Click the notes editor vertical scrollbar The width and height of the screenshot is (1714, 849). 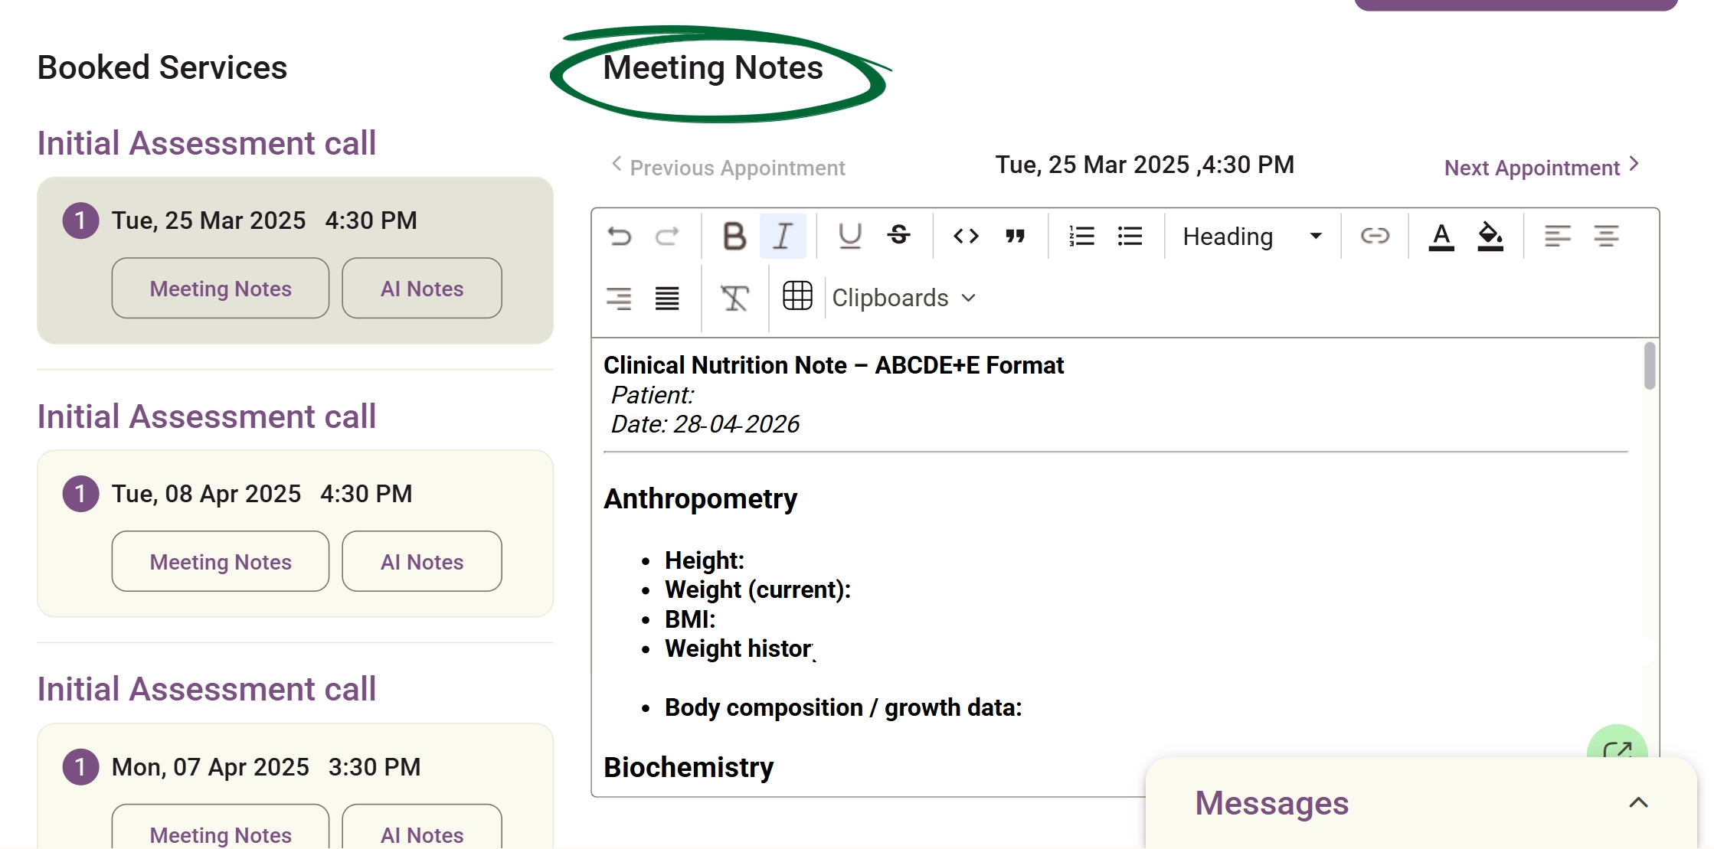pyautogui.click(x=1650, y=366)
